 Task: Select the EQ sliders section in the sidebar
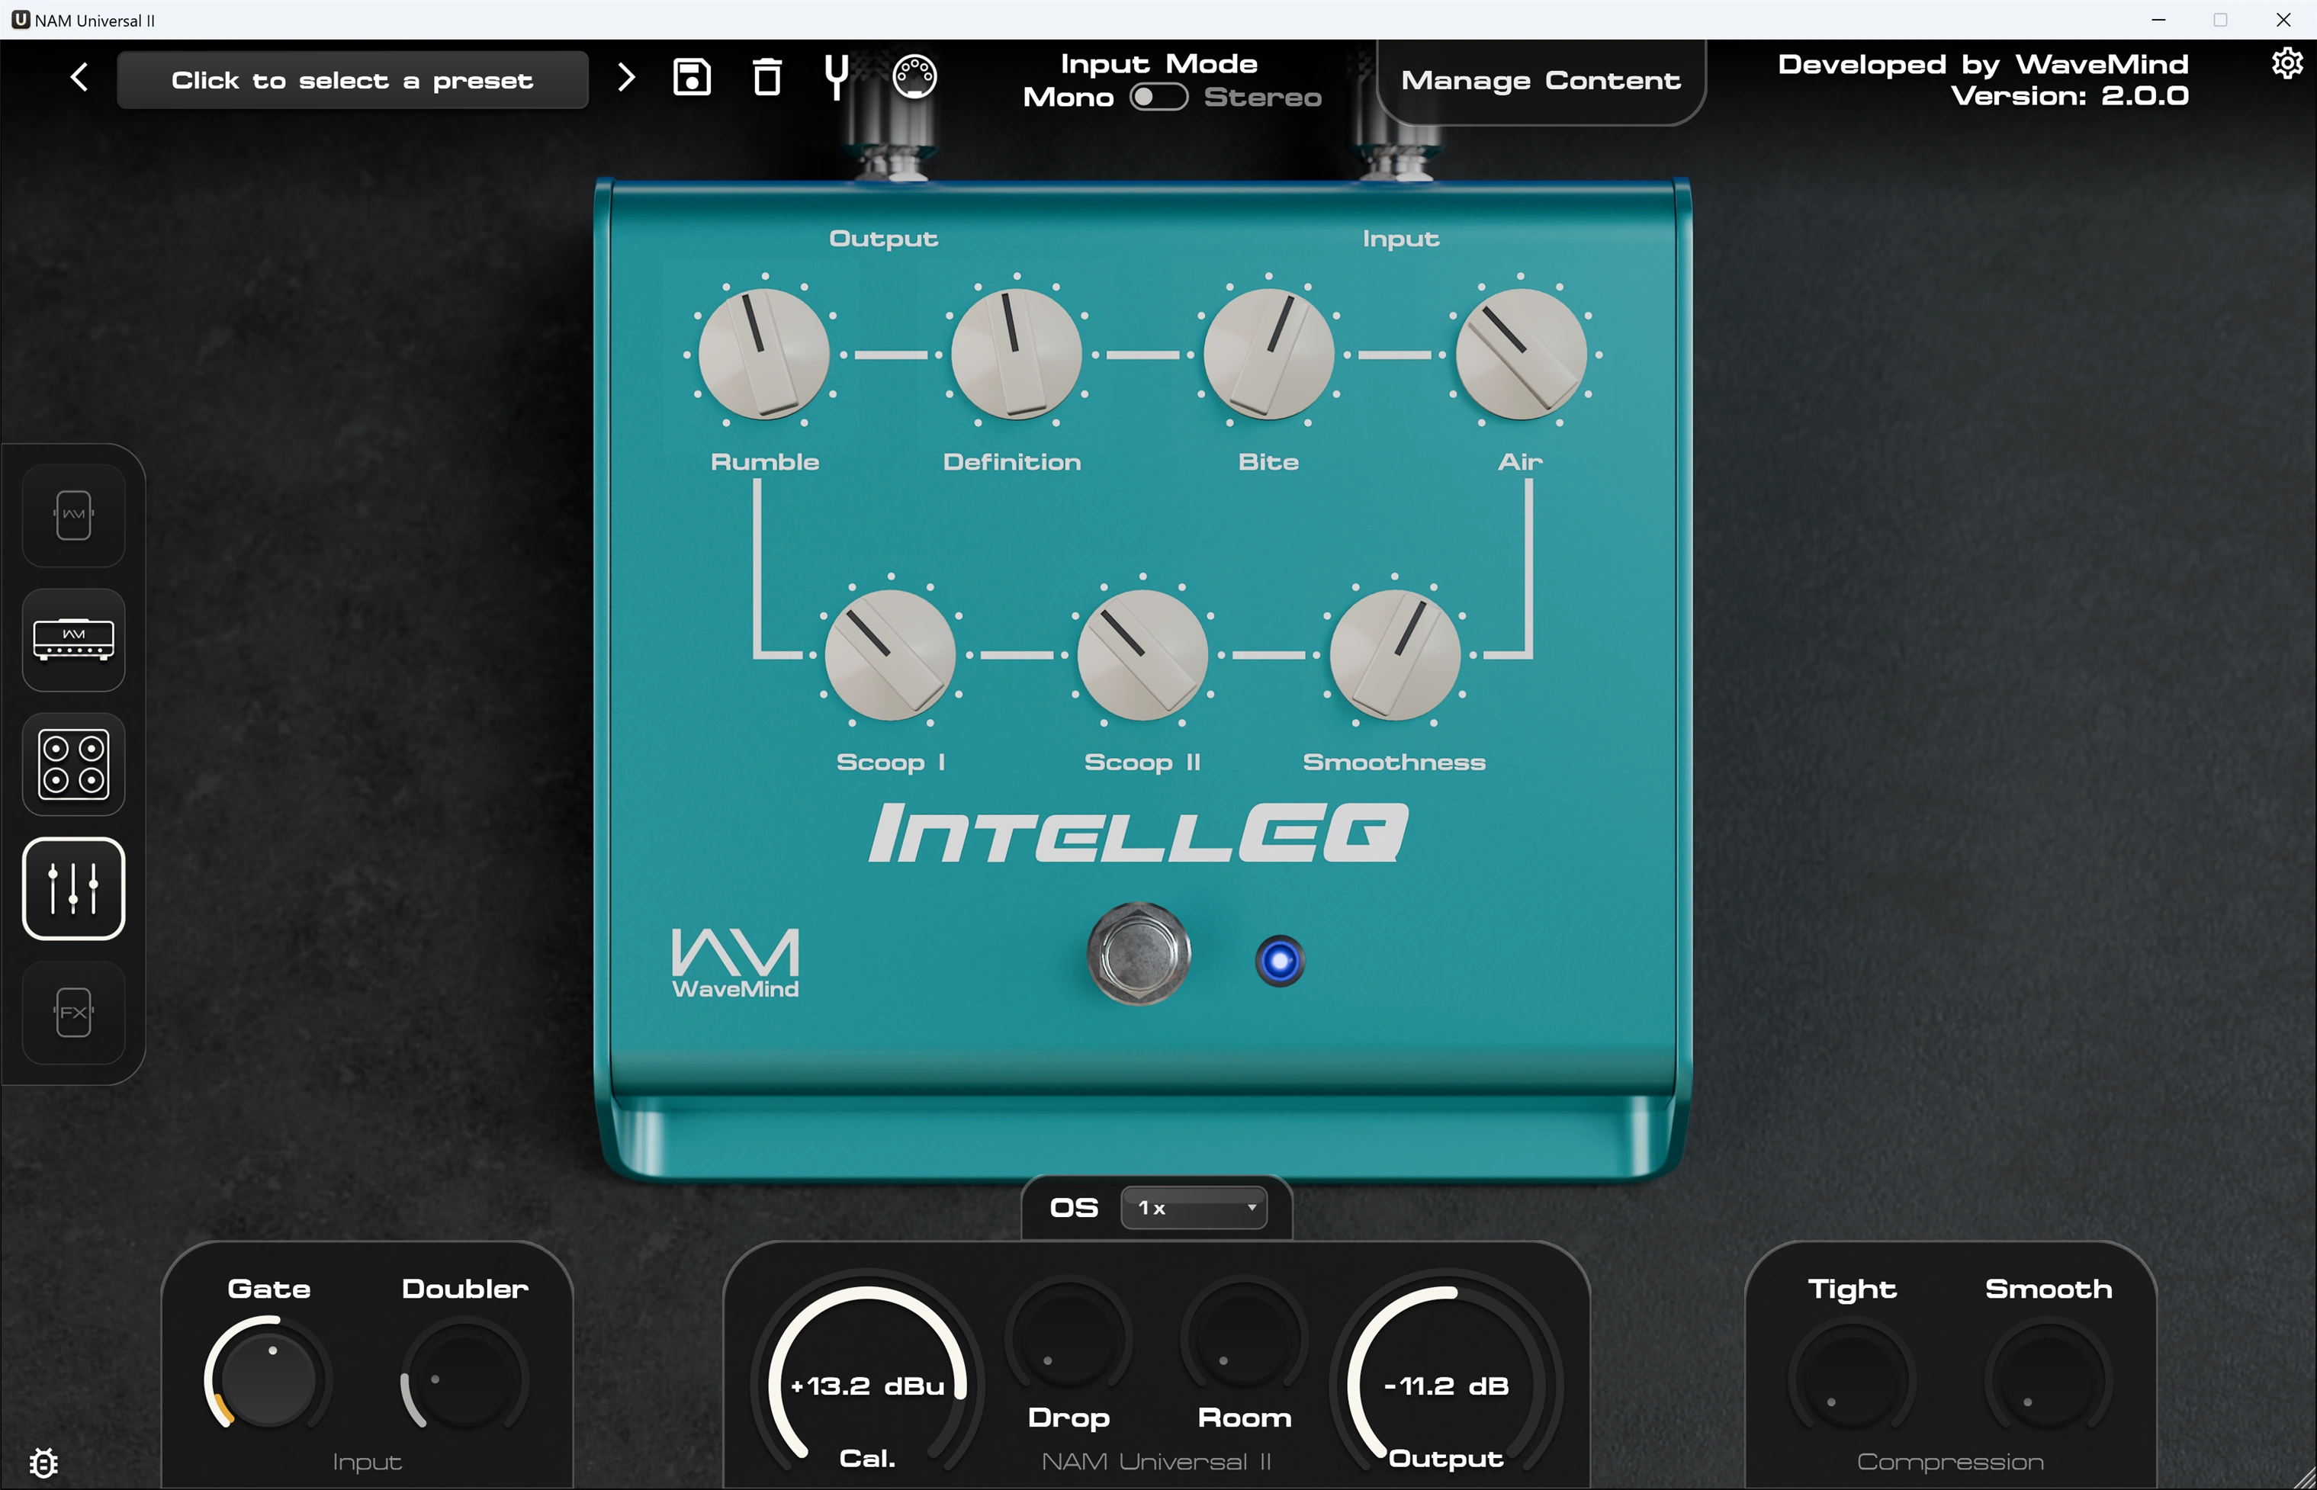pyautogui.click(x=73, y=888)
